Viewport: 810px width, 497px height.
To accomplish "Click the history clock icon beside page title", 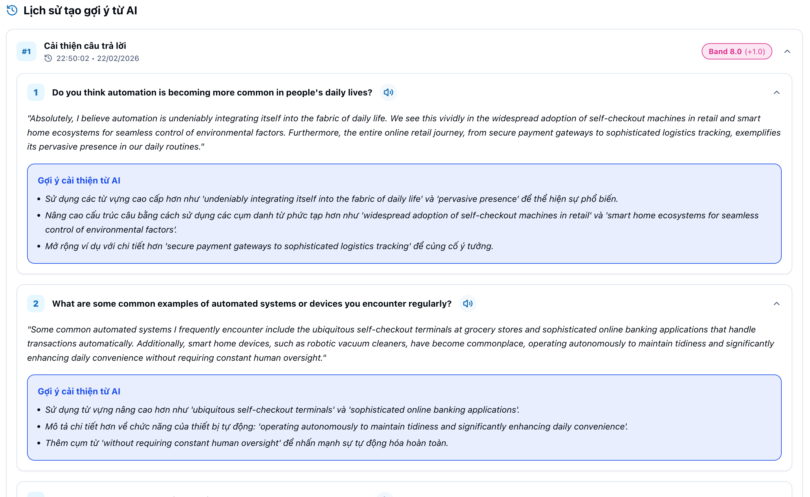I will (x=12, y=10).
